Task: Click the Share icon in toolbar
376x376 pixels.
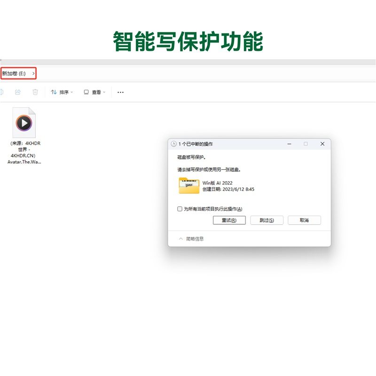Action: click(x=18, y=92)
